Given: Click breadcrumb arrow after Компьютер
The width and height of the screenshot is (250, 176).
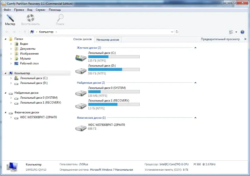Looking at the screenshot, I should tap(56, 32).
